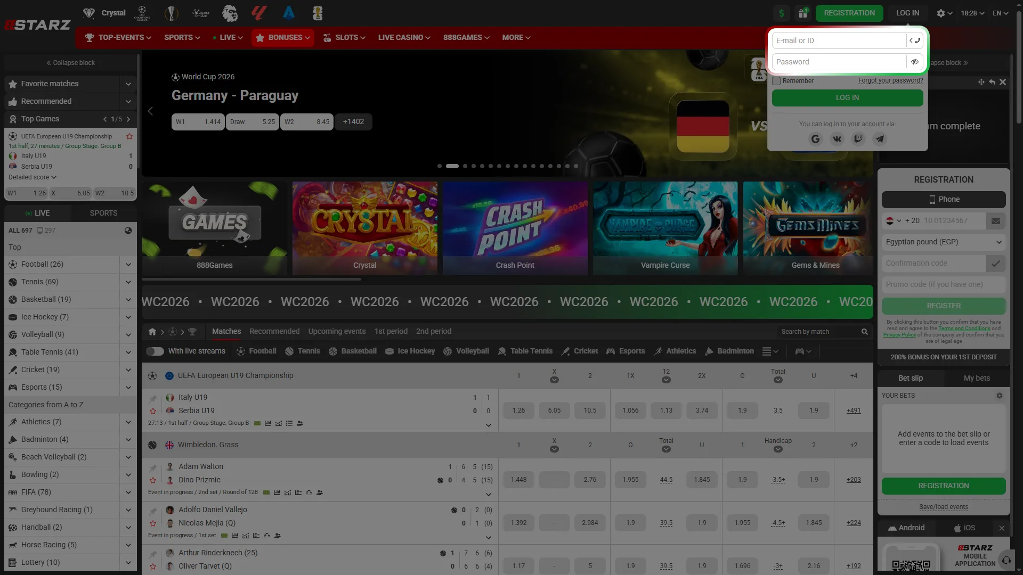Click the REGISTER button in form
This screenshot has height=575, width=1023.
(944, 306)
